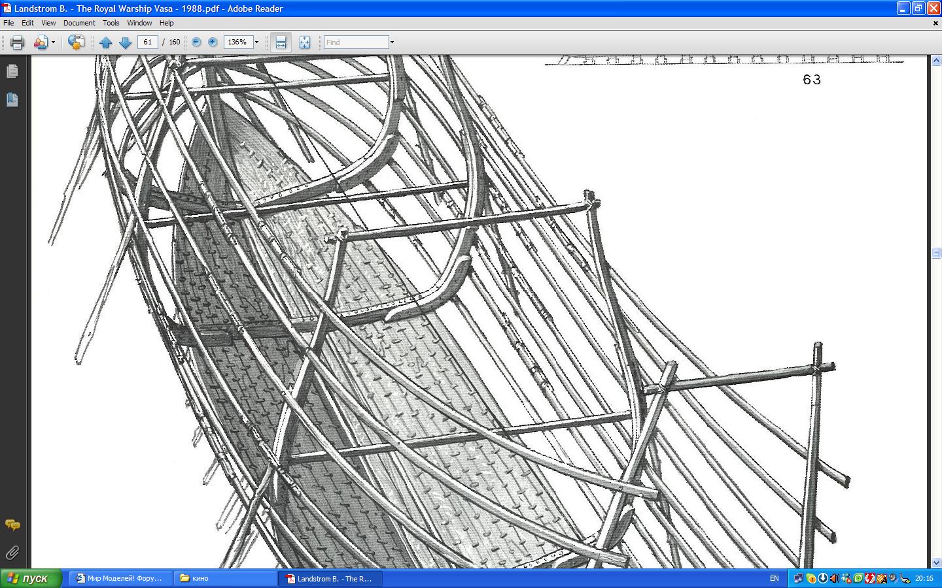
Task: Click the Start button labeled пуск
Action: click(x=31, y=578)
